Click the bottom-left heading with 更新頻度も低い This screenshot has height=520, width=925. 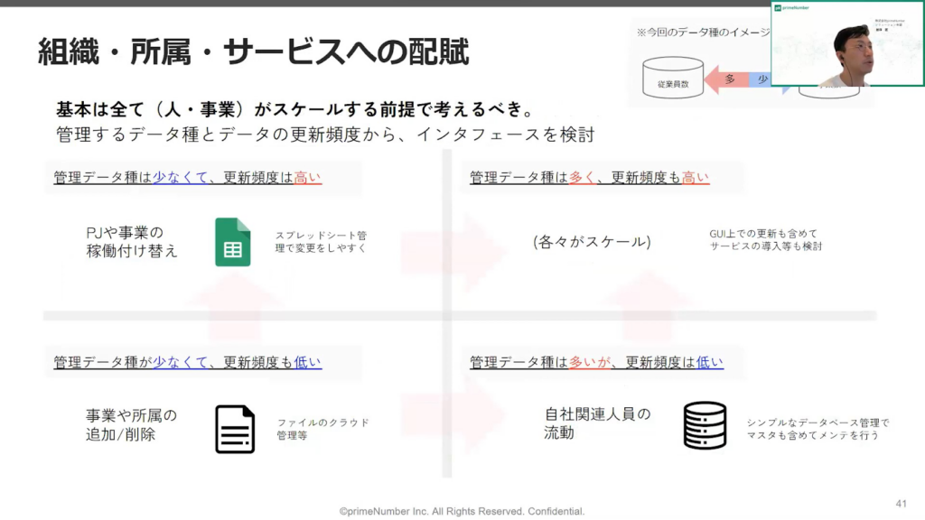pyautogui.click(x=188, y=362)
